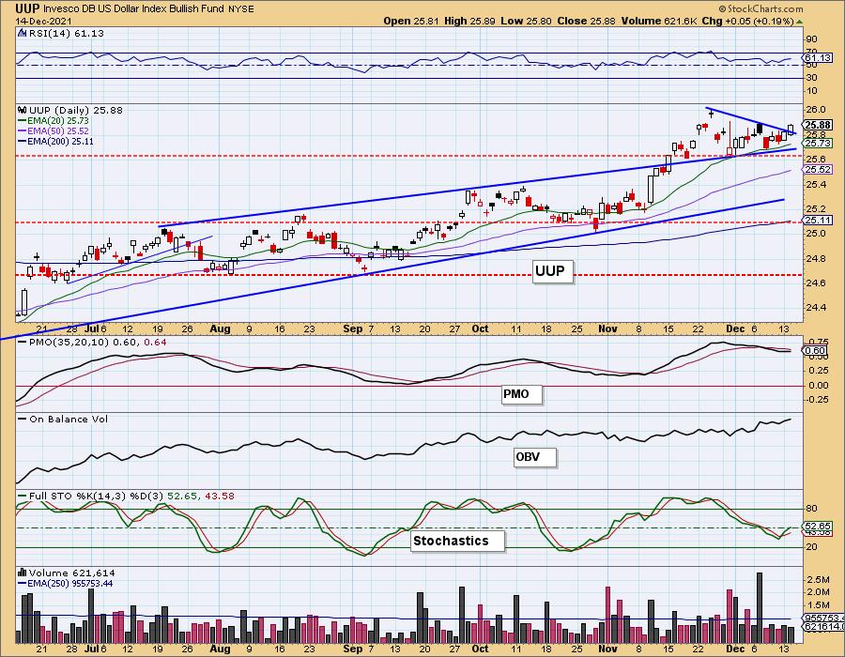The image size is (845, 657).
Task: Click the Volume 621,614 legend text
Action: click(71, 573)
